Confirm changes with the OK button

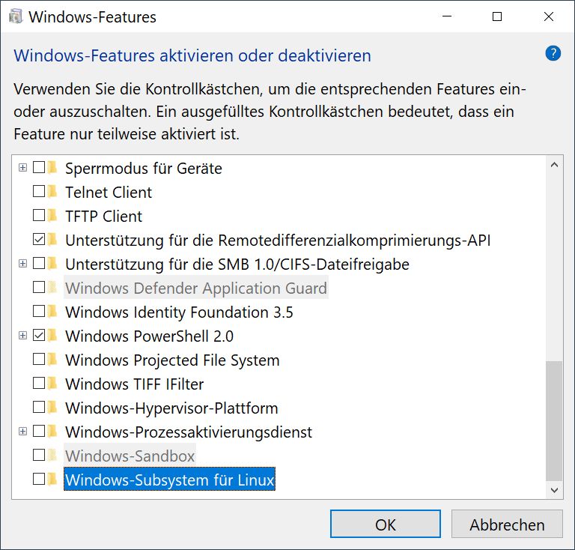(x=386, y=524)
